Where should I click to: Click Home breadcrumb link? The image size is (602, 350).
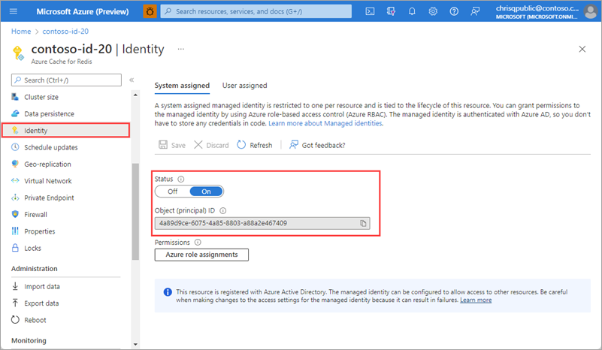tap(21, 32)
